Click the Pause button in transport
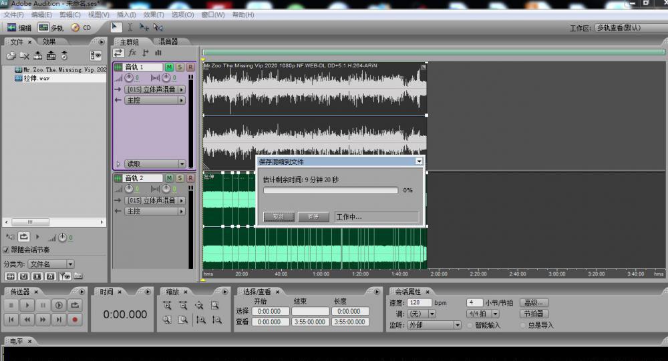The image size is (668, 361). click(x=43, y=305)
